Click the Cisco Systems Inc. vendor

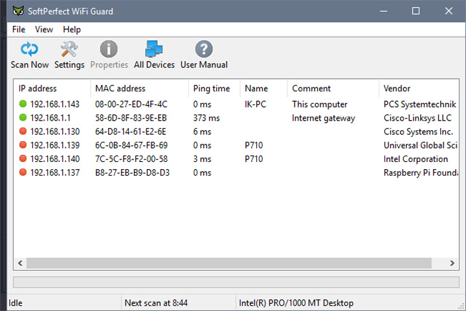418,132
